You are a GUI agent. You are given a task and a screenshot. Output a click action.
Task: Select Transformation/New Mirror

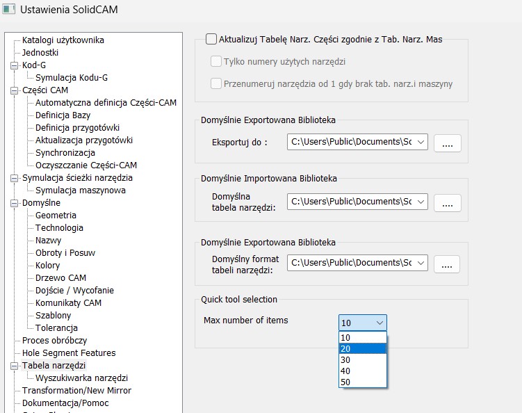[76, 390]
